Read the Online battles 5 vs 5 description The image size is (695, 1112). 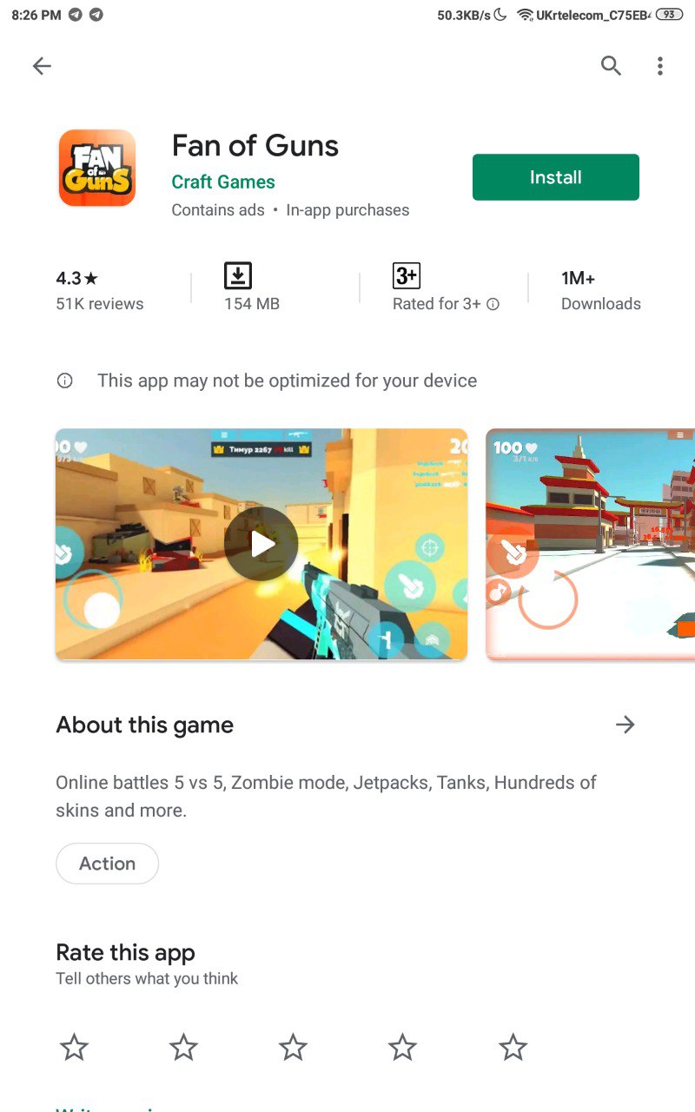[326, 796]
